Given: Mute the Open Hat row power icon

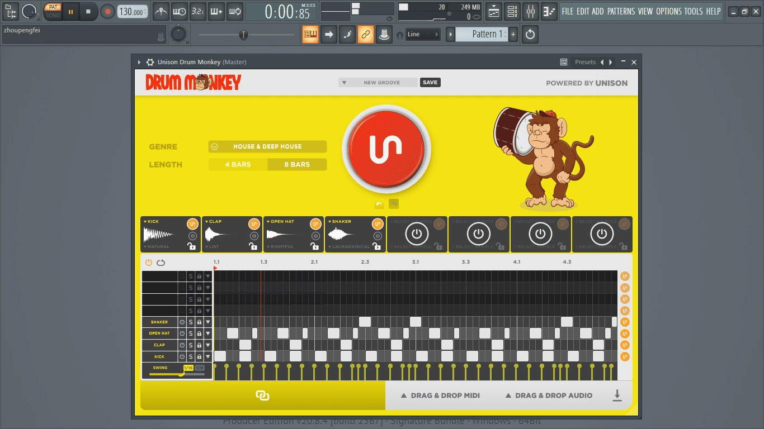Looking at the screenshot, I should pos(182,333).
